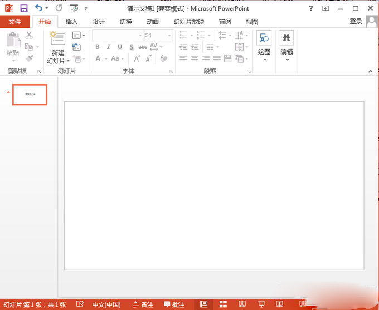Collapse the ribbon with the chevron
This screenshot has height=310, width=379.
click(x=371, y=71)
